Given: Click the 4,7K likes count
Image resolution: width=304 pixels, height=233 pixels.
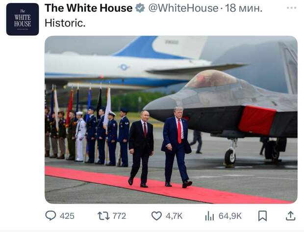Looking at the screenshot, I should coord(174,216).
